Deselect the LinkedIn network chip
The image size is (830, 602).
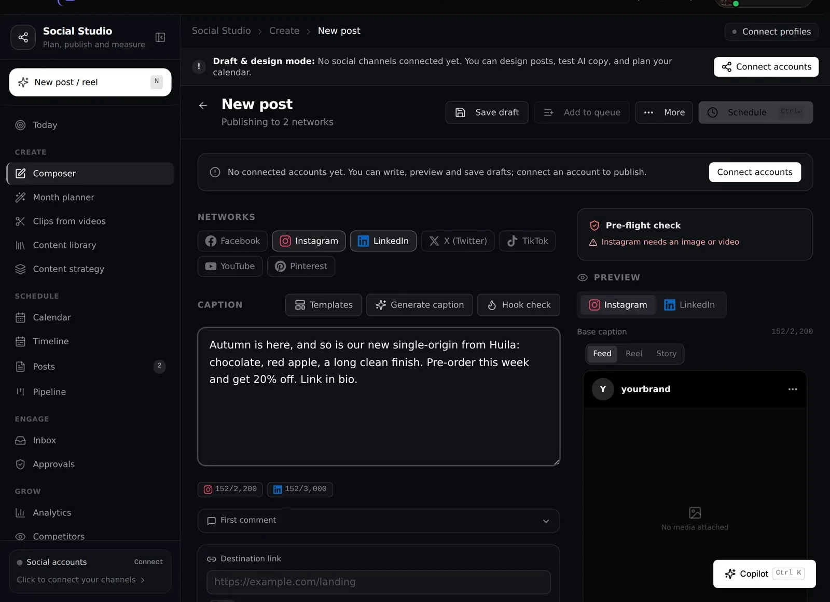383,241
